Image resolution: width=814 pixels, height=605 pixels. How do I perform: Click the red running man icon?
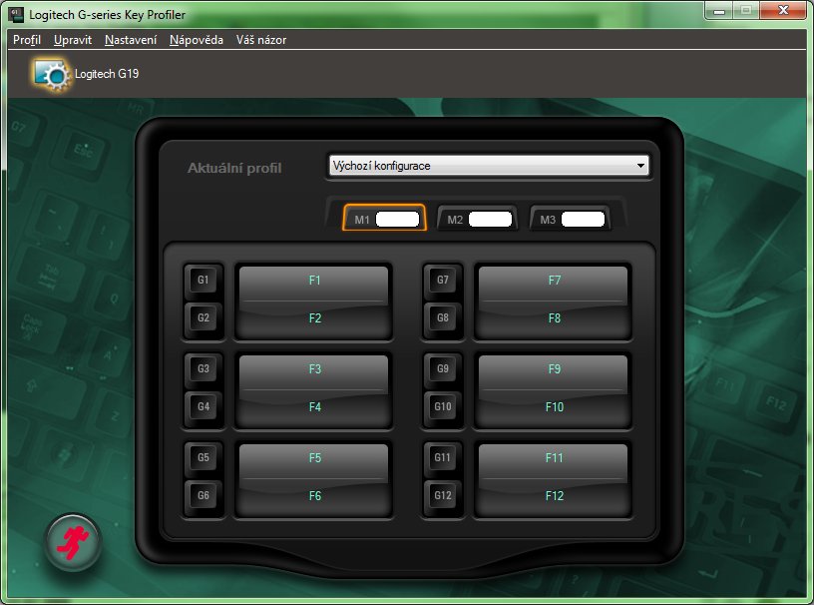click(x=73, y=542)
